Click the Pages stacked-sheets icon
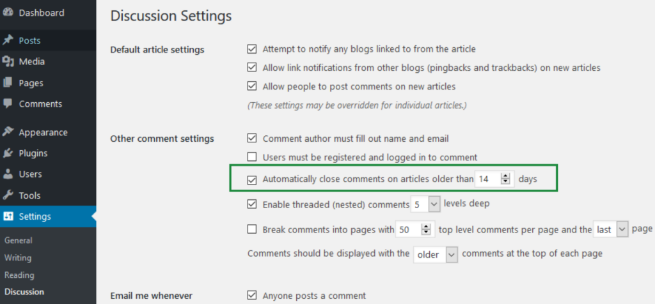This screenshot has height=304, width=655. click(x=8, y=83)
